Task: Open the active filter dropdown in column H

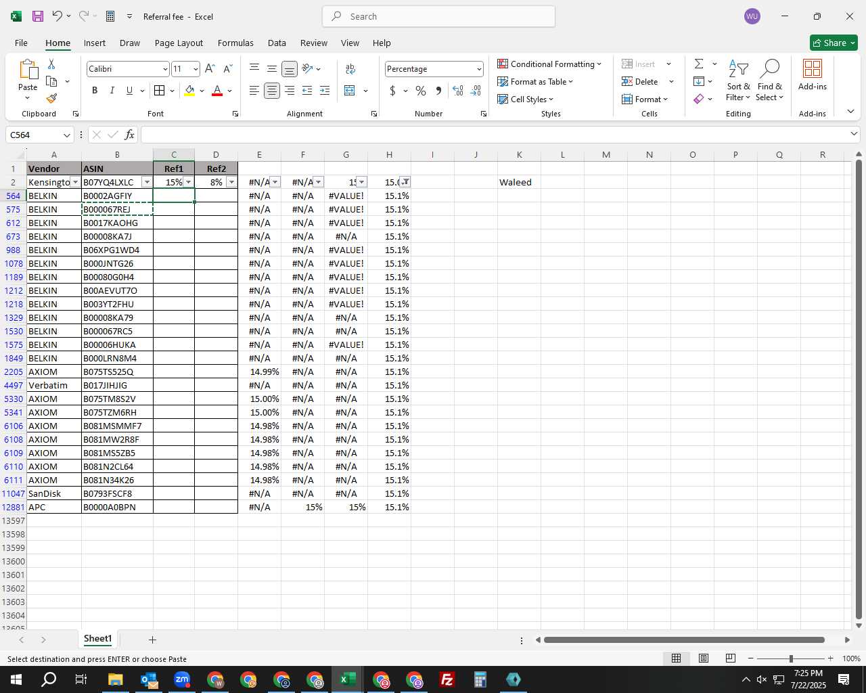Action: coord(405,182)
